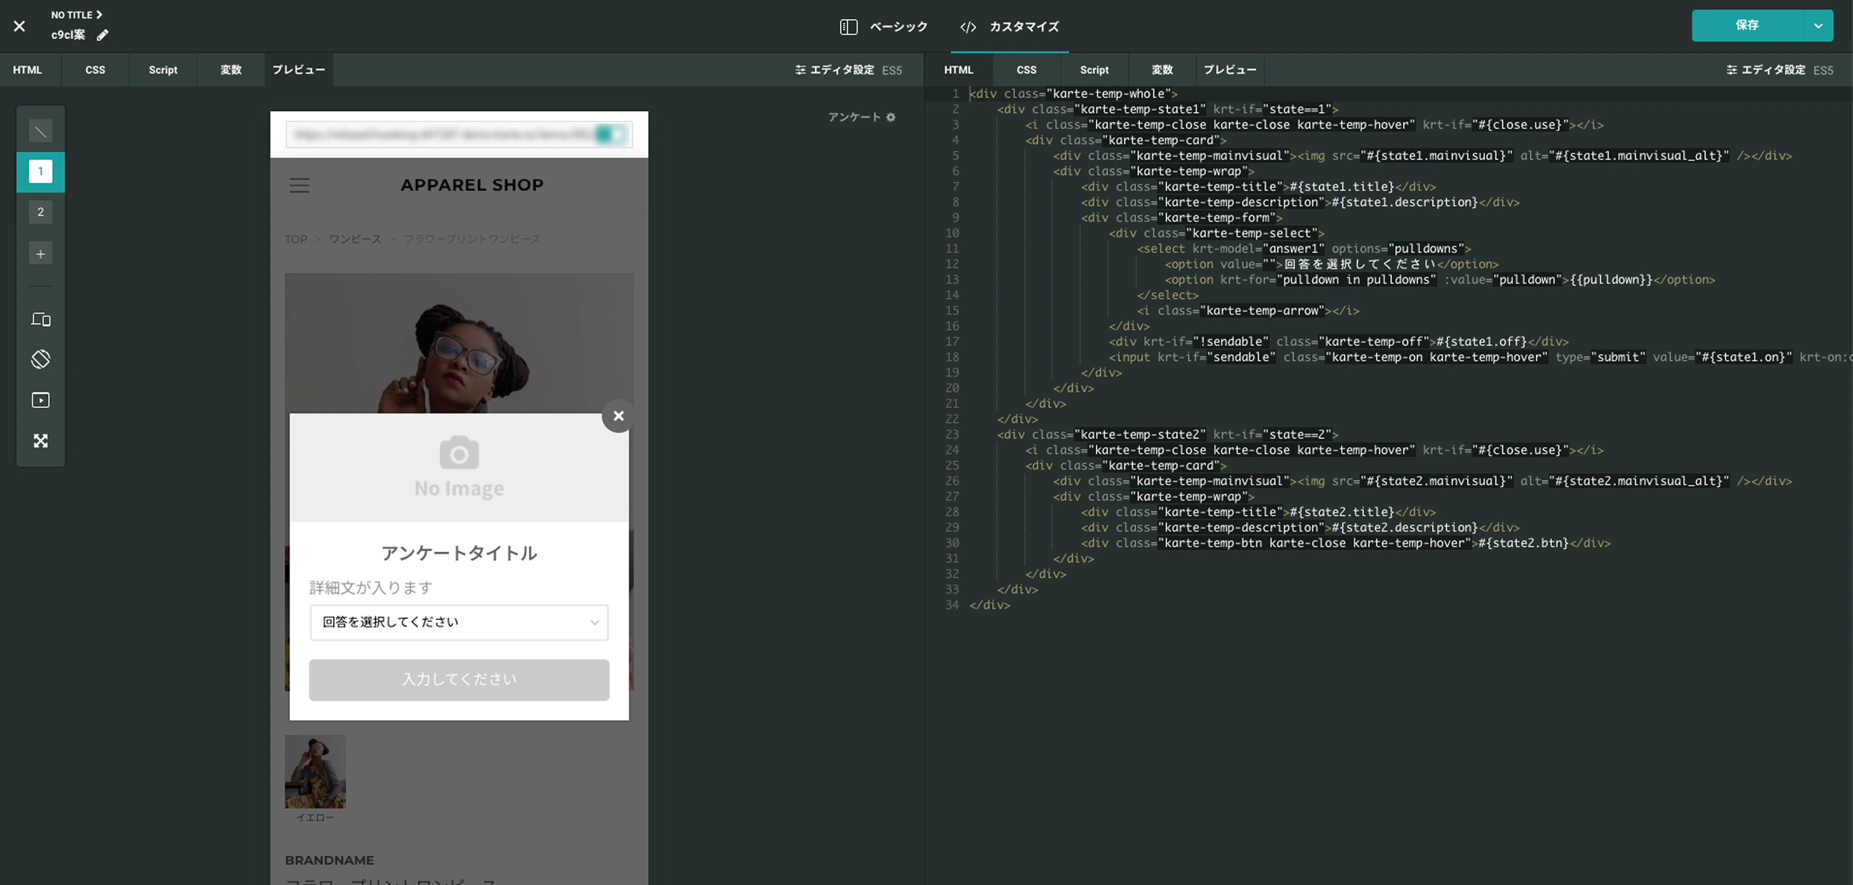Open the hamburger menu in APPAREL SHOP preview
The image size is (1853, 885).
[299, 185]
